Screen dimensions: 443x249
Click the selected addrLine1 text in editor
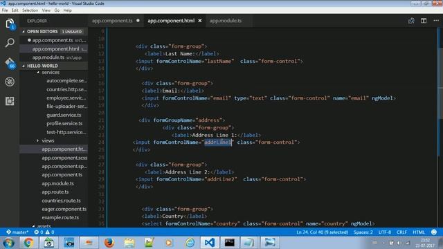pos(218,142)
